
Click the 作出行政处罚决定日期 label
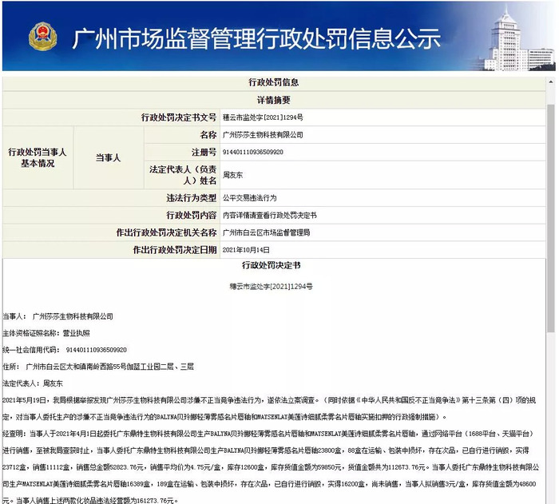tap(175, 250)
